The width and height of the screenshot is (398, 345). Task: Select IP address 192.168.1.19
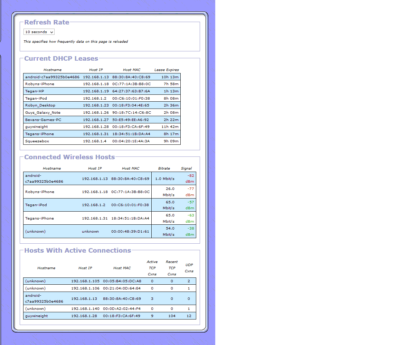point(96,91)
